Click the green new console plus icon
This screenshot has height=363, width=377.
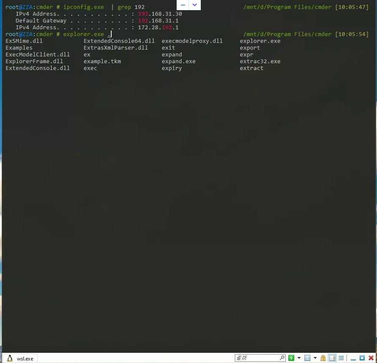[291, 358]
